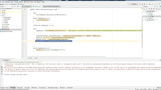The width and height of the screenshot is (161, 90).
Task: Click the locate target icon in Project panel
Action: (13, 6)
